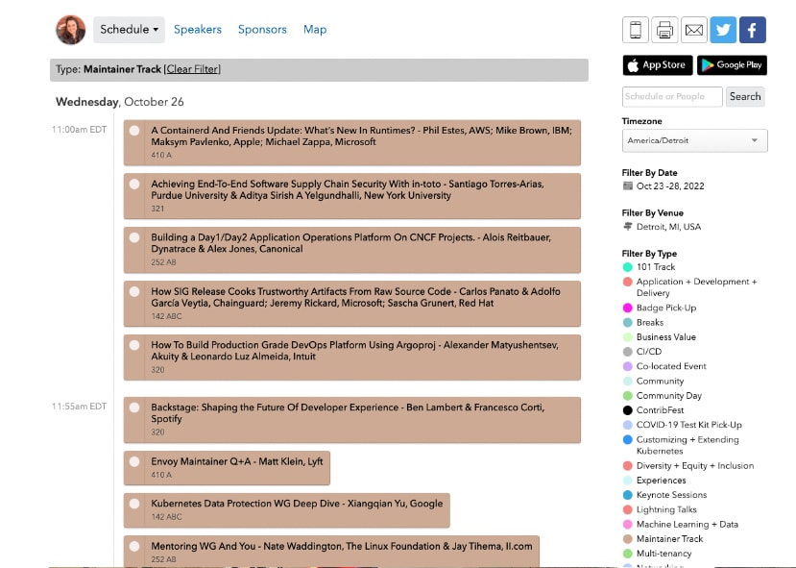
Task: Click the Search button
Action: pyautogui.click(x=745, y=96)
